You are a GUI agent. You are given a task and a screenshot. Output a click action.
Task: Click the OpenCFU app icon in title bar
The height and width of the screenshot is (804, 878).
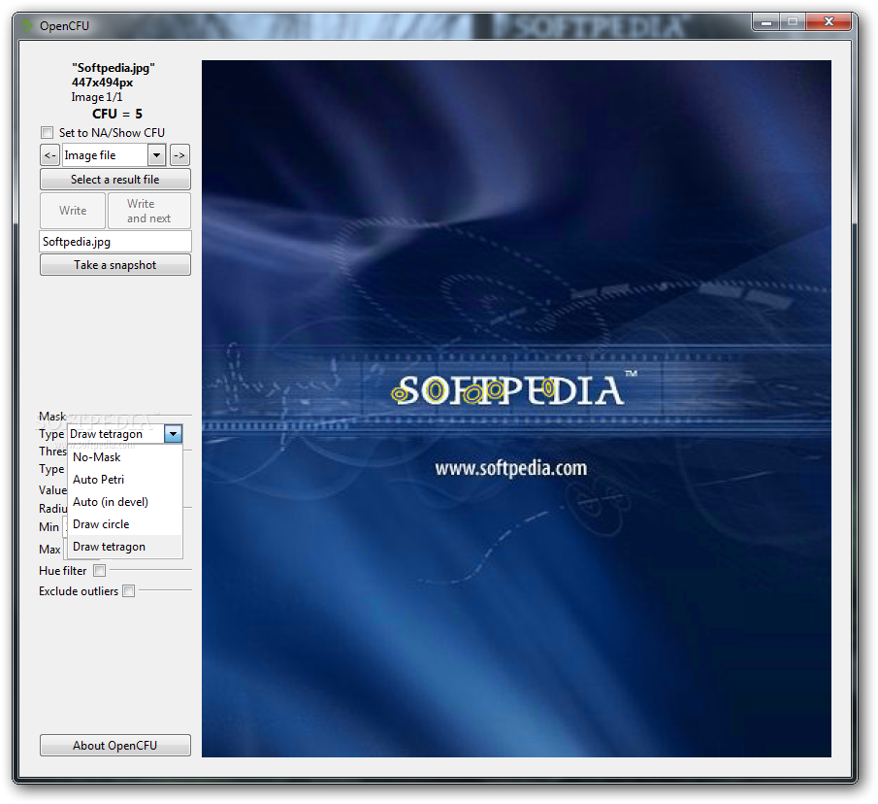click(27, 26)
